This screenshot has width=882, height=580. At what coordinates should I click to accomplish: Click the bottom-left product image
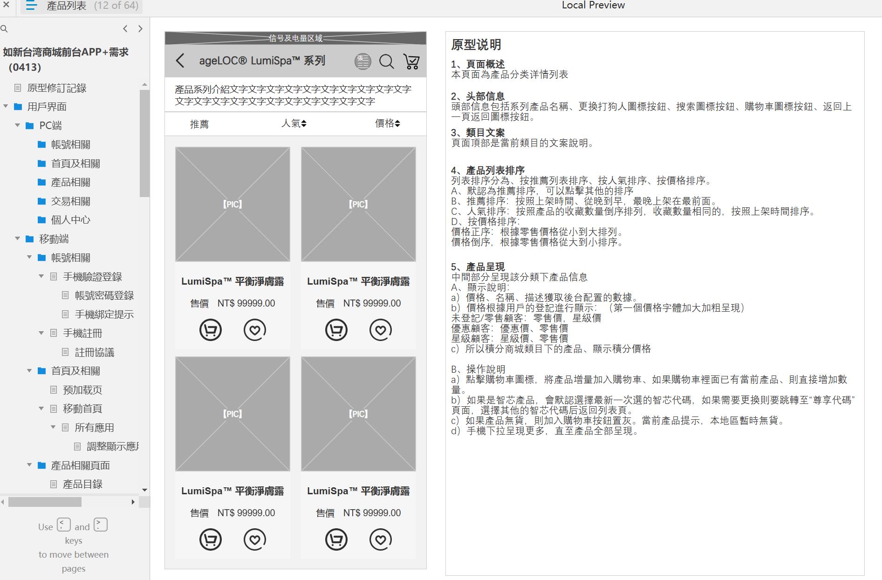232,414
